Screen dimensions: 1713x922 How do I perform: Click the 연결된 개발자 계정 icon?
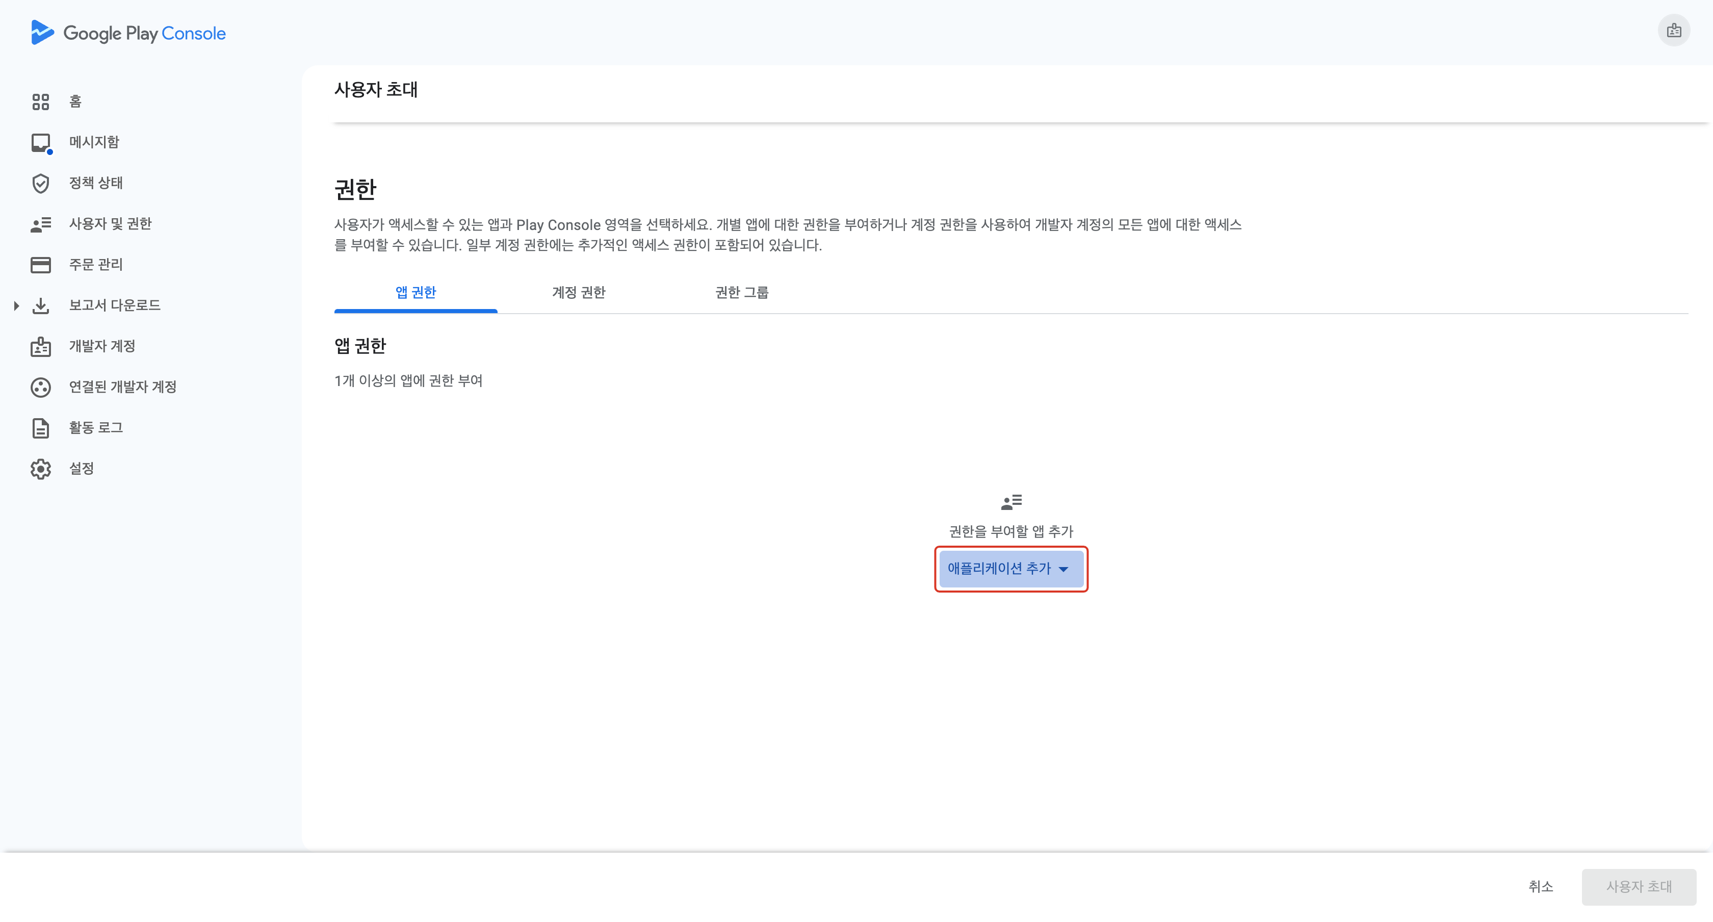[41, 387]
